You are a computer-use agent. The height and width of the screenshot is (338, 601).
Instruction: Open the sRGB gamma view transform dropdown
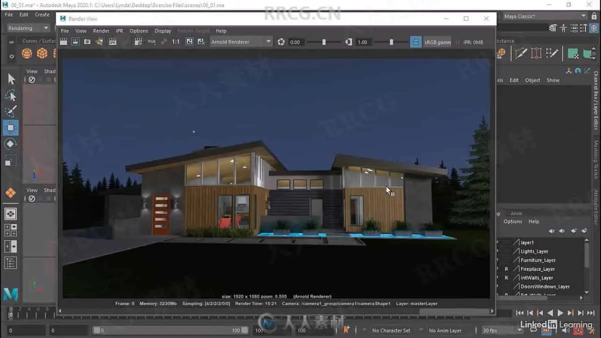pyautogui.click(x=438, y=42)
